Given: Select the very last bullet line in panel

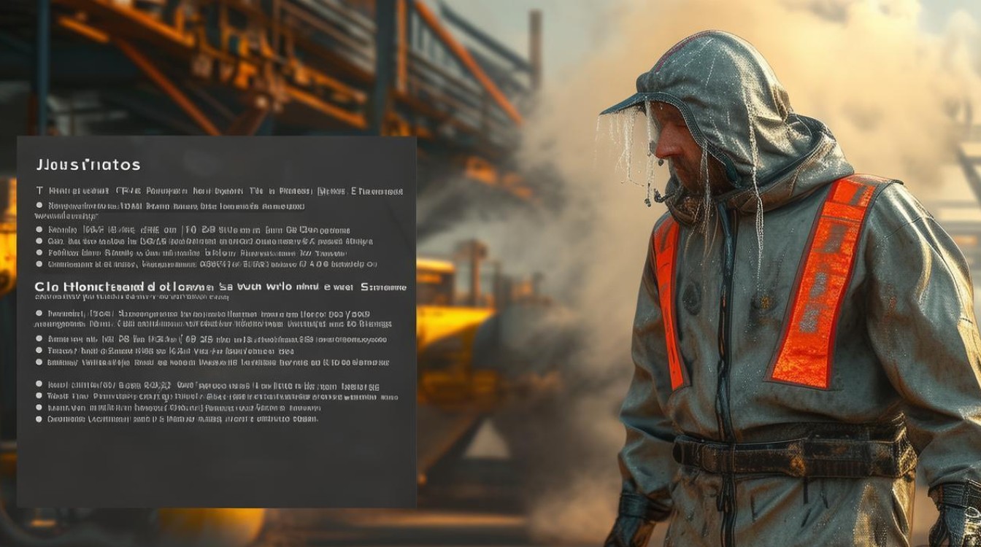Looking at the screenshot, I should tap(182, 419).
